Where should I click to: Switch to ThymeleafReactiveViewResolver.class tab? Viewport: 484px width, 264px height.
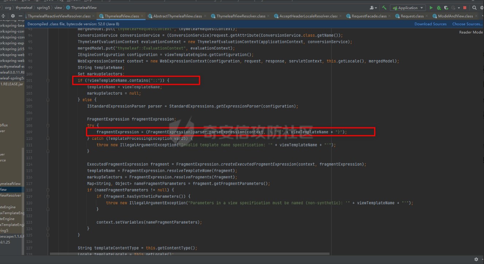pyautogui.click(x=59, y=16)
